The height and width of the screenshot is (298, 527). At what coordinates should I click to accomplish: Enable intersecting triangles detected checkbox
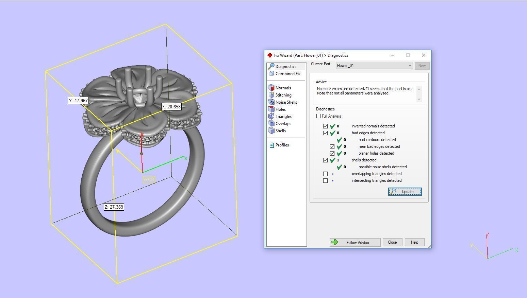pyautogui.click(x=326, y=180)
